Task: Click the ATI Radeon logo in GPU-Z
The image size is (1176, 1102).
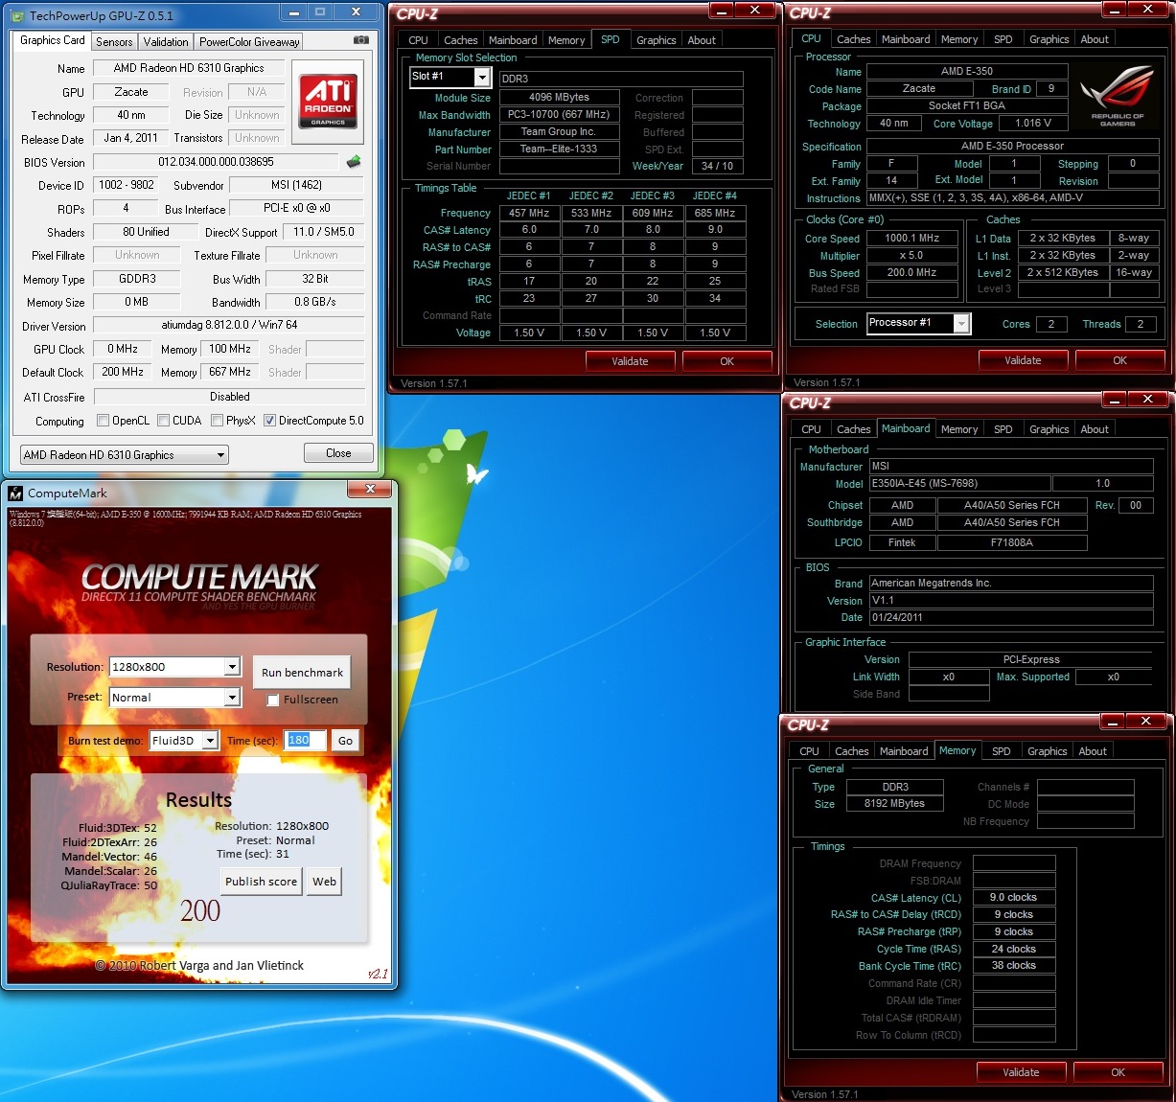Action: tap(328, 101)
